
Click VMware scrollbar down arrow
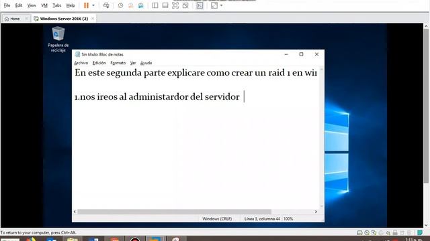click(x=426, y=226)
